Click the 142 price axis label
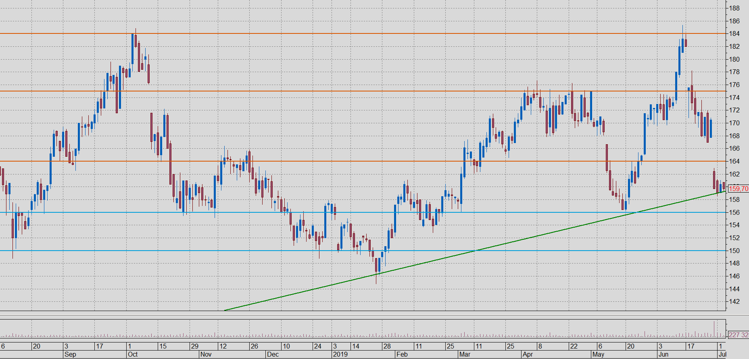This screenshot has height=359, width=749. point(734,301)
